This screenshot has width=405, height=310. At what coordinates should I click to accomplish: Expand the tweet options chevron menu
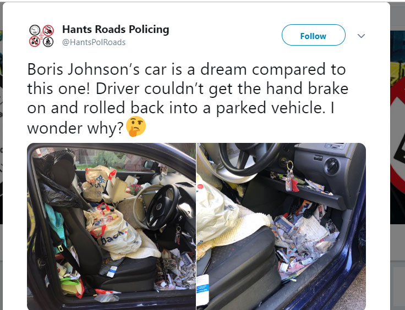point(361,36)
